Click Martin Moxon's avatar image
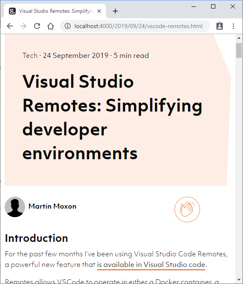Viewport: 243px width, 284px height. click(x=15, y=207)
